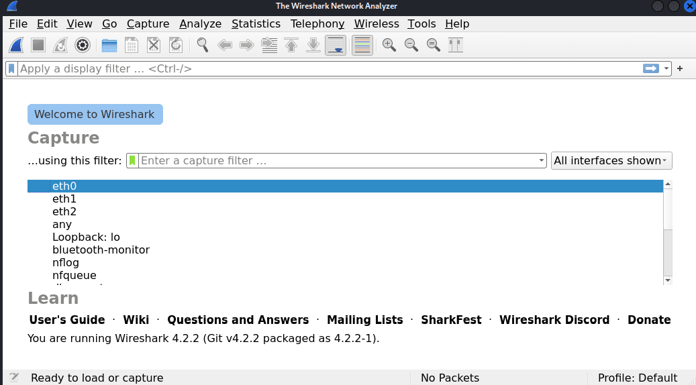Select the nfqueue interface
The width and height of the screenshot is (696, 385).
345,275
